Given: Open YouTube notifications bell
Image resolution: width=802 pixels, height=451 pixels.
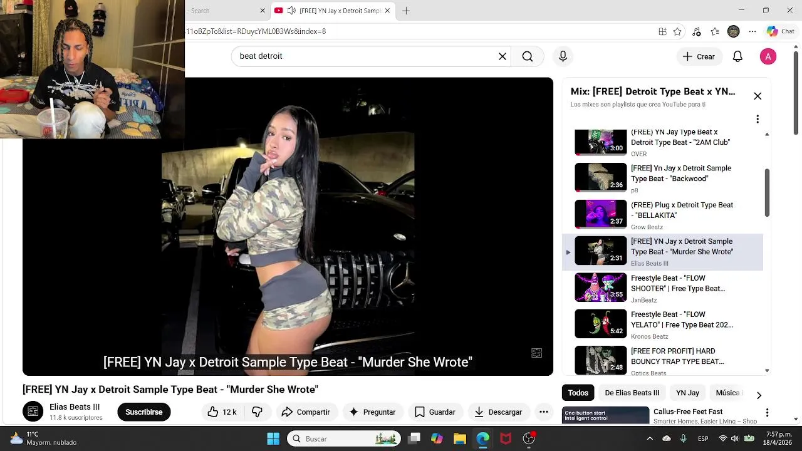Looking at the screenshot, I should (x=737, y=56).
